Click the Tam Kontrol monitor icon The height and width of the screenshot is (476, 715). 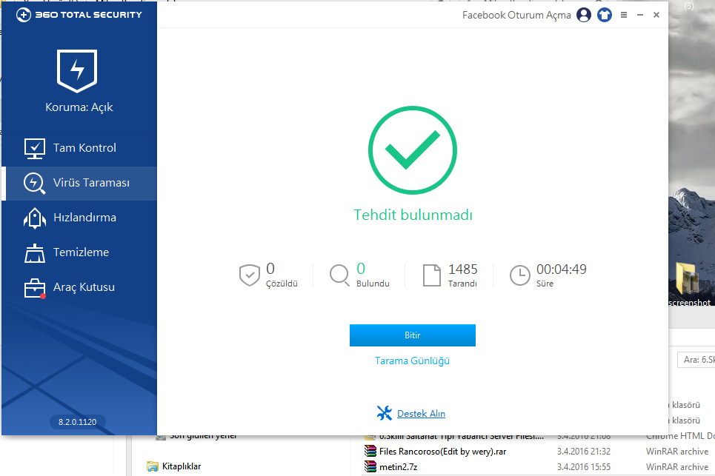[x=35, y=149]
